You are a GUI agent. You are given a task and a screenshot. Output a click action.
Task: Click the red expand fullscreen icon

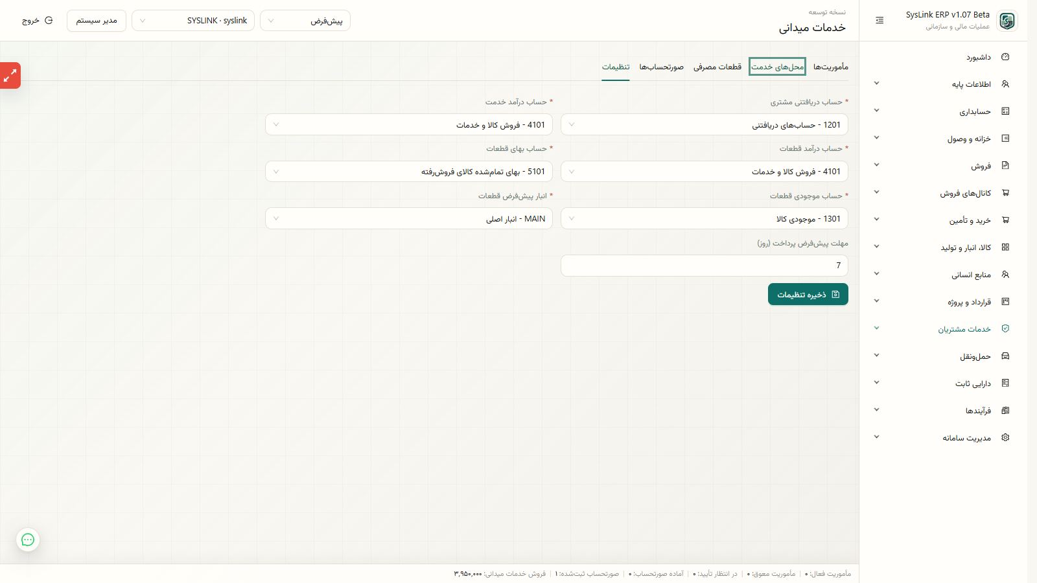coord(10,76)
